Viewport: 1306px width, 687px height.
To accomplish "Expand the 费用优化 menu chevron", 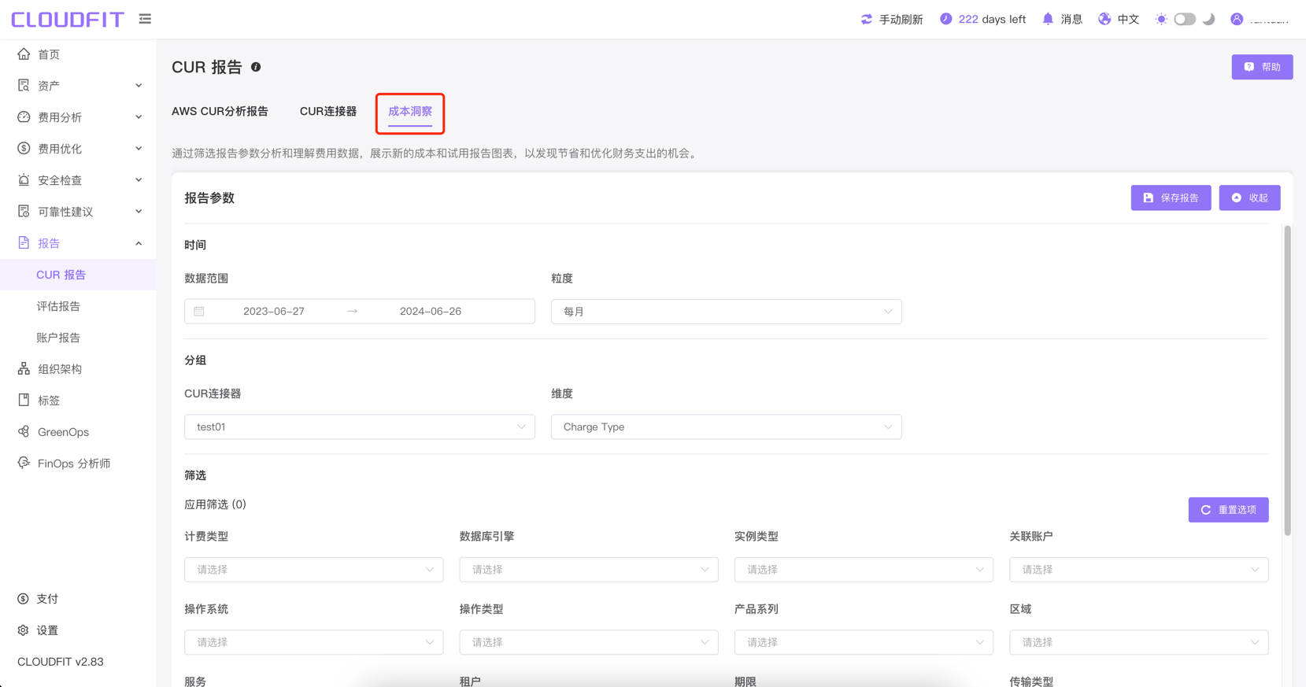I will point(139,149).
